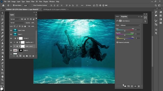Image resolution: width=163 pixels, height=91 pixels.
Task: Toggle Preserve Luminosity checkbox
Action: pos(117,42)
